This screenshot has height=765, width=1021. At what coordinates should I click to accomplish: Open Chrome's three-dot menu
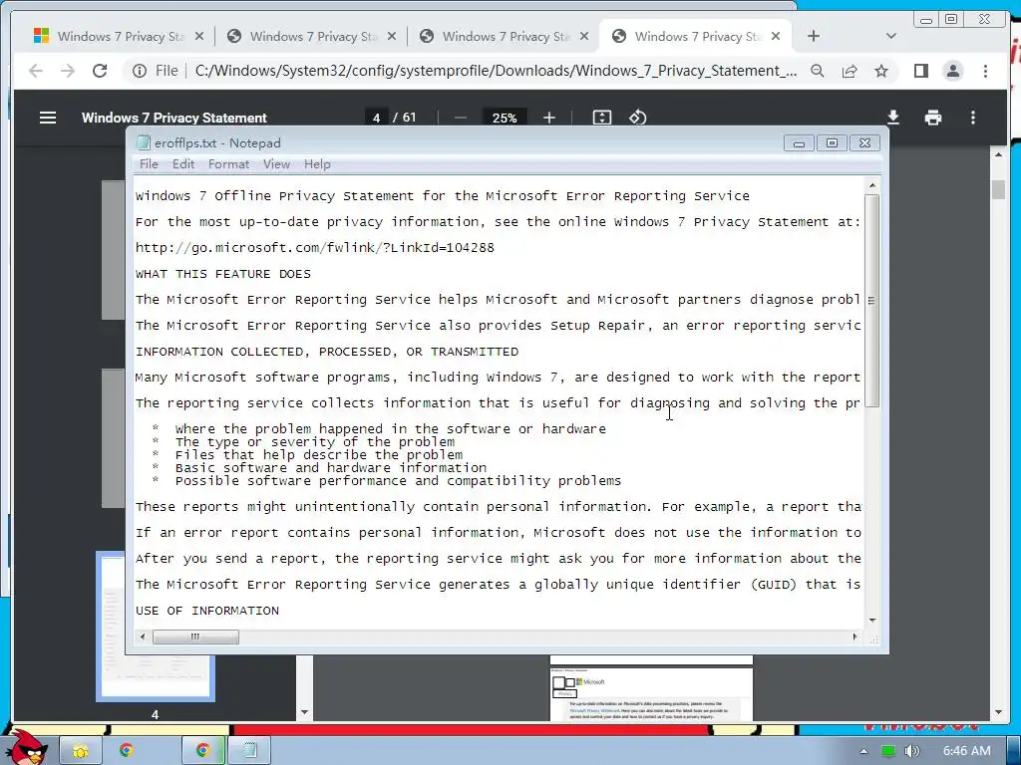[x=985, y=71]
